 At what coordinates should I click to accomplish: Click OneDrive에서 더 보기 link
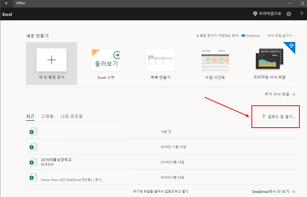274,192
